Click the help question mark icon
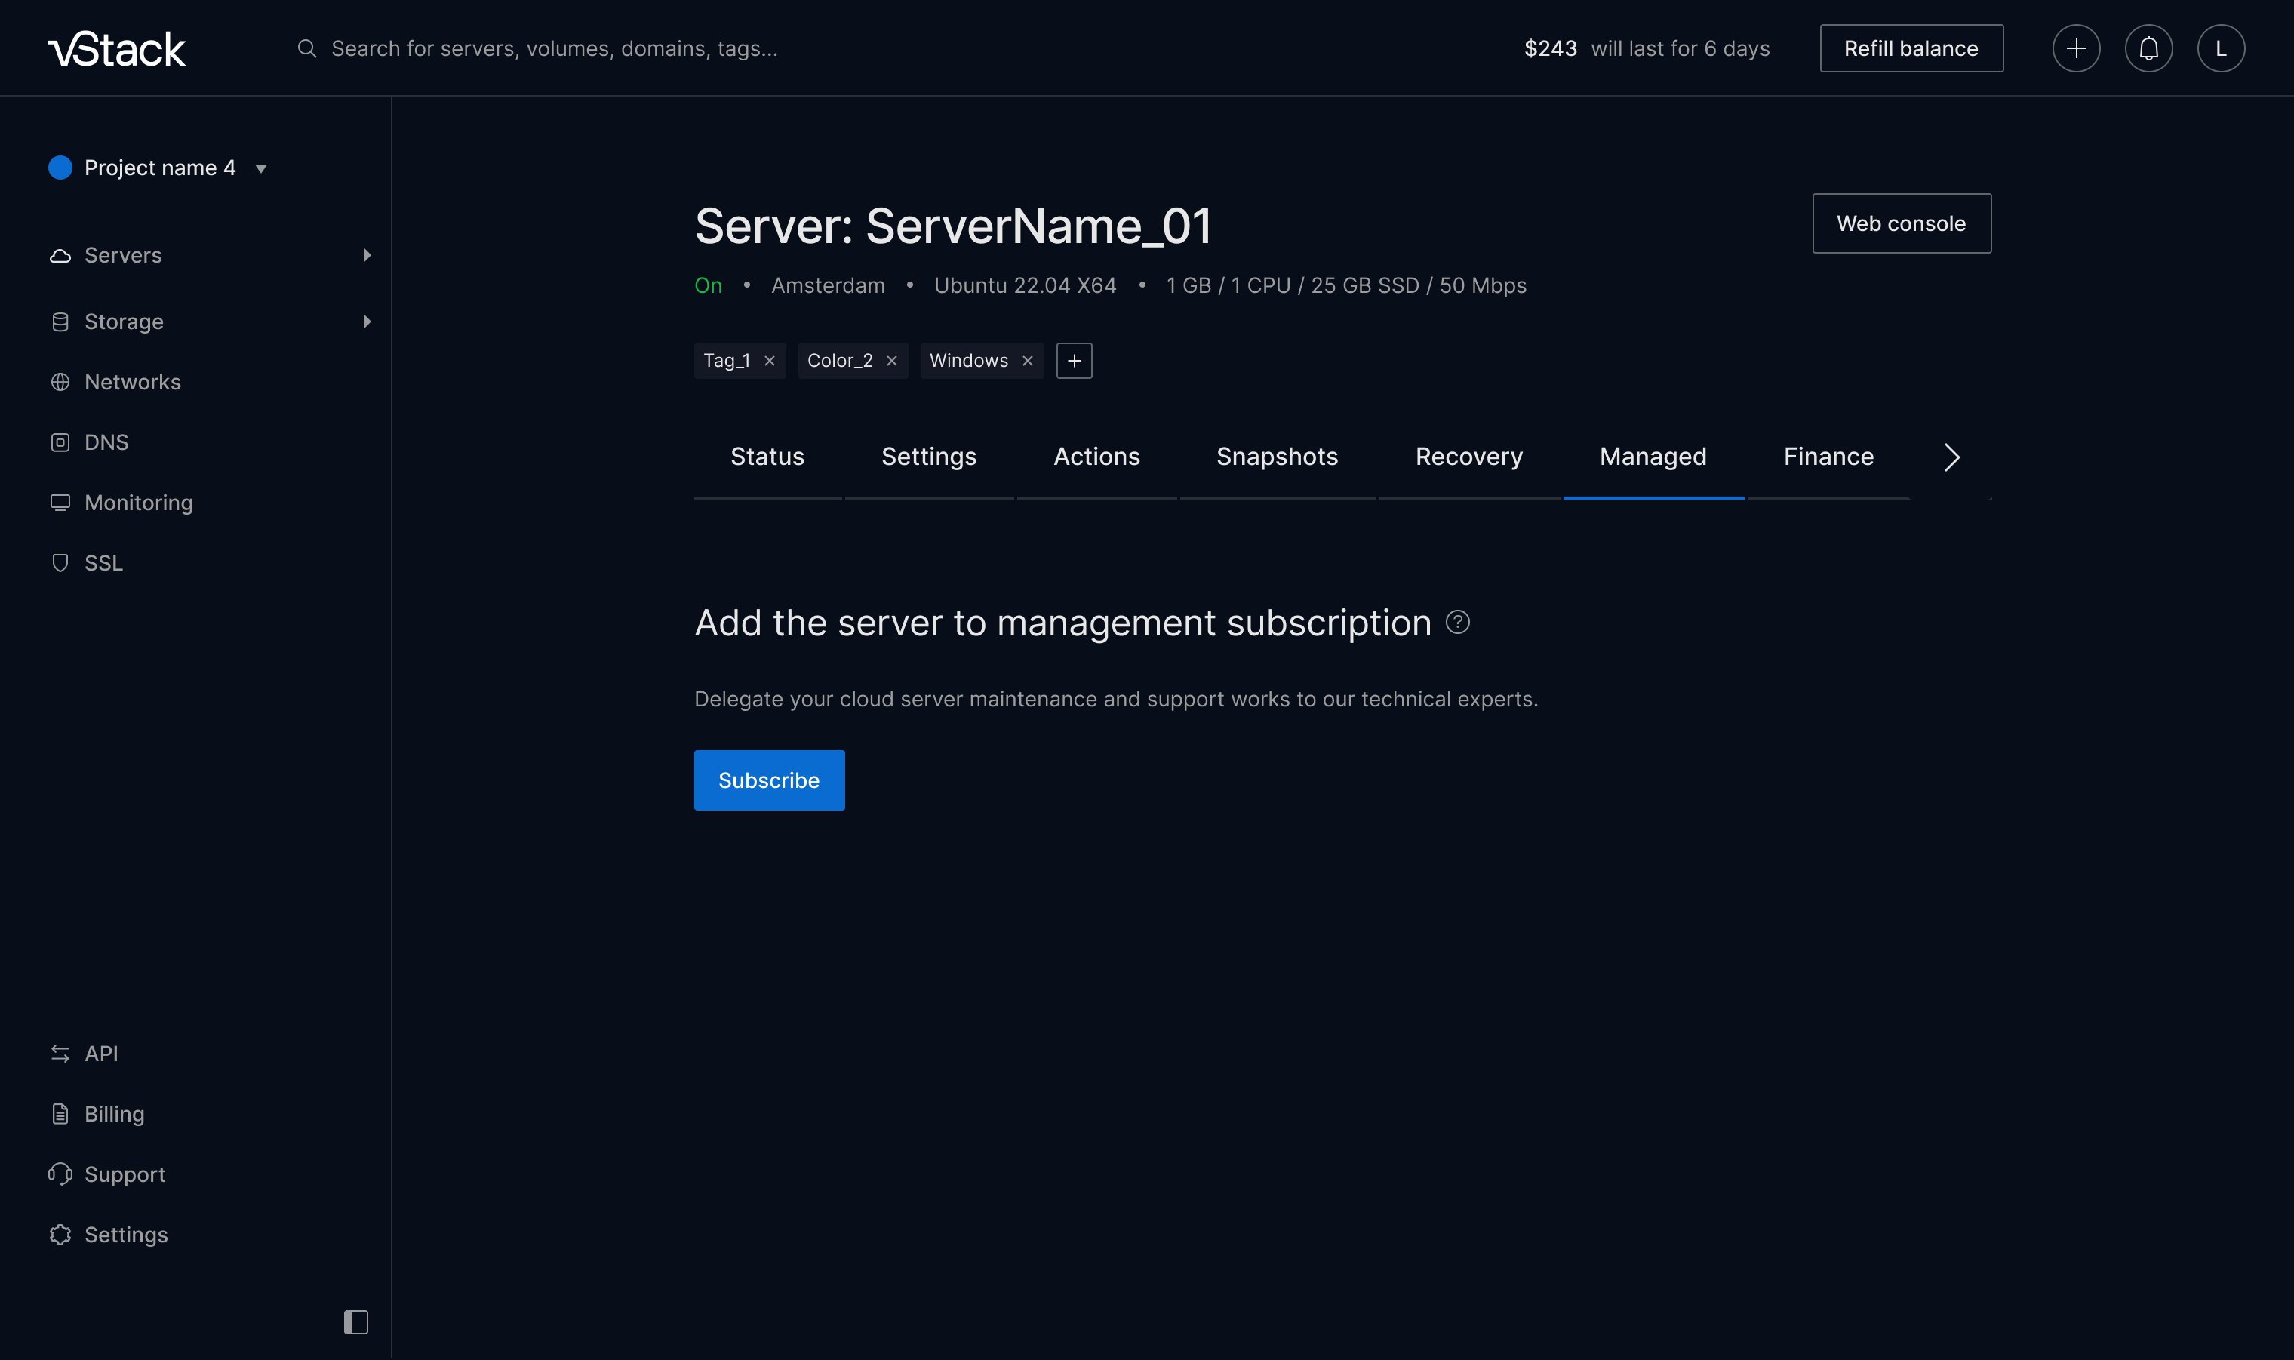 (1458, 623)
